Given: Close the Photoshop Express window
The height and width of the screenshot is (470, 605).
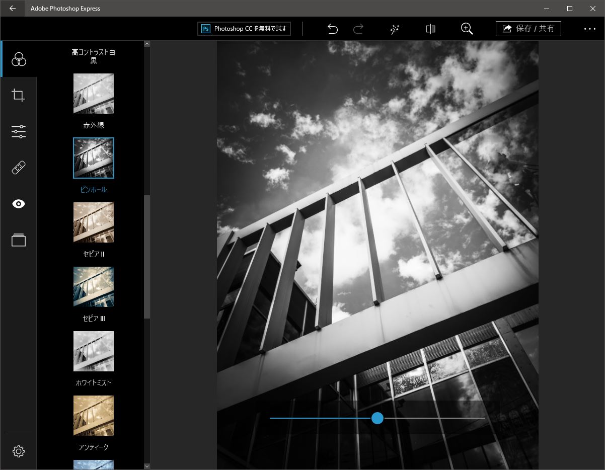Looking at the screenshot, I should (x=593, y=9).
